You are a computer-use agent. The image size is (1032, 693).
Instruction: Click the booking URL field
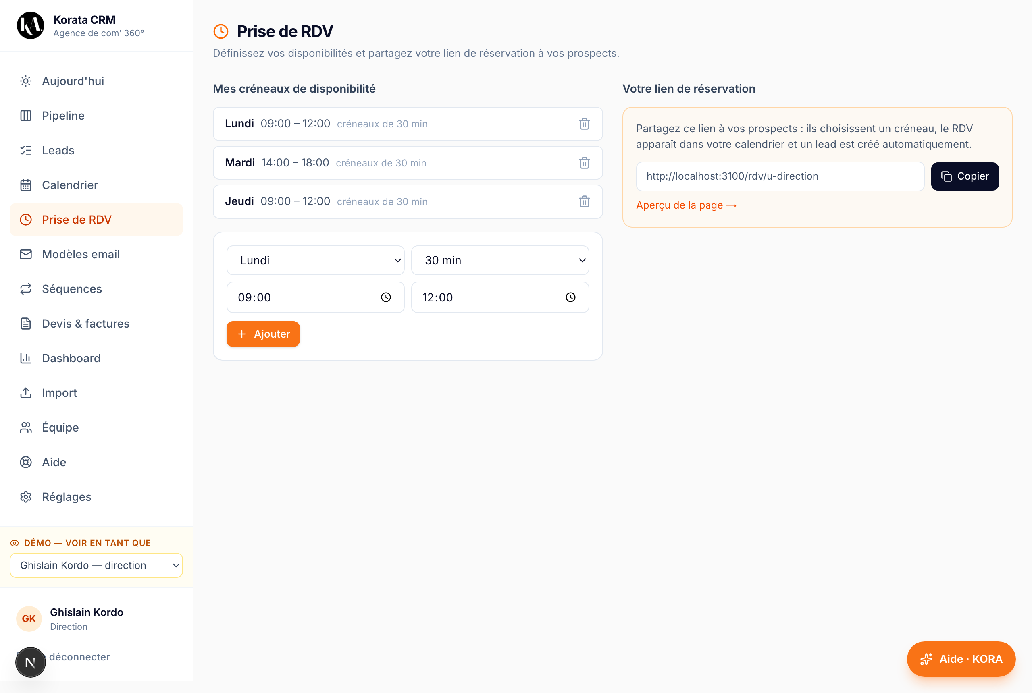(x=780, y=176)
